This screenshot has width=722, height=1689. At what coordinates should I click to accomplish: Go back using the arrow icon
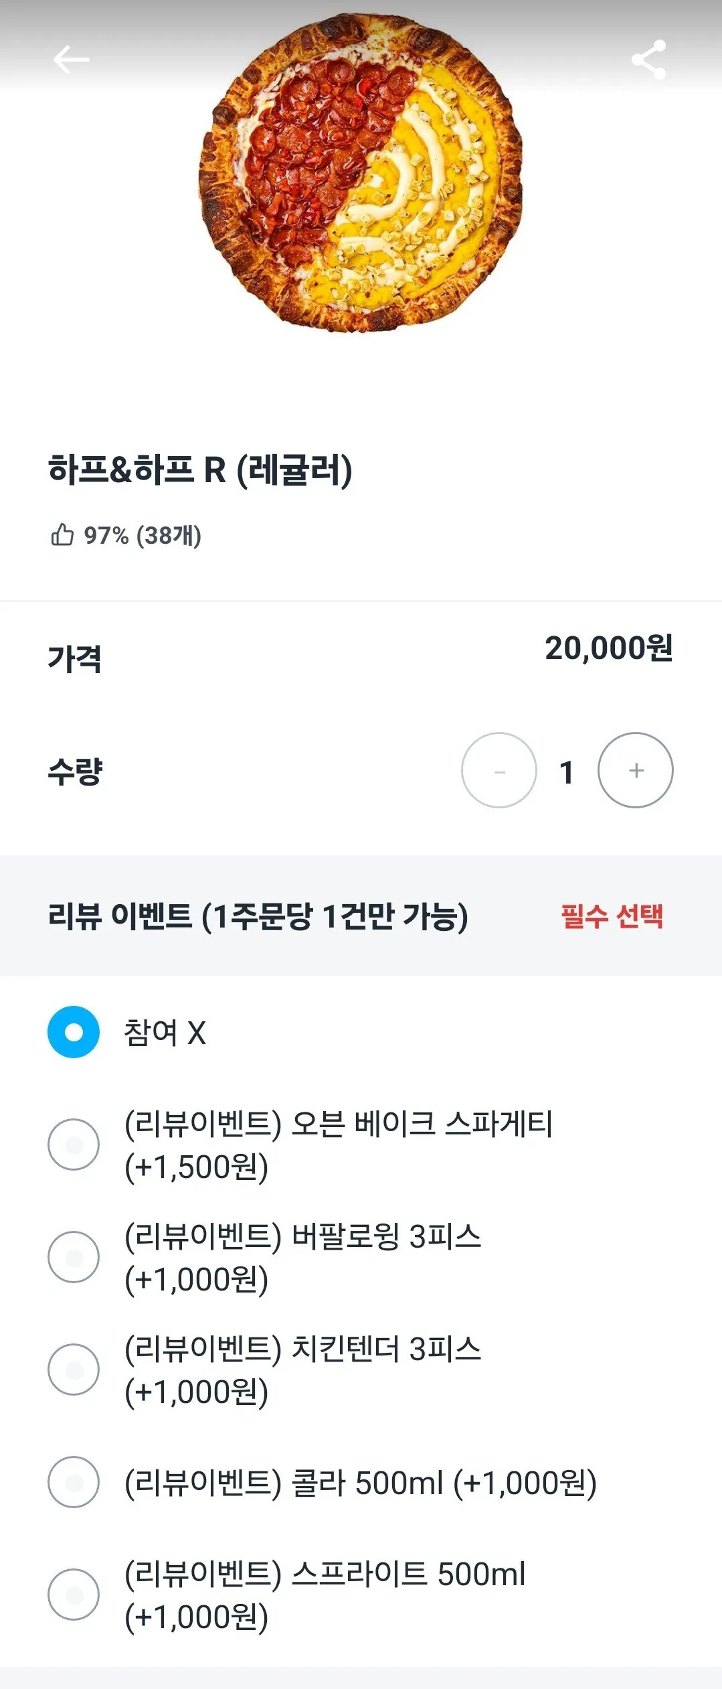click(x=71, y=60)
